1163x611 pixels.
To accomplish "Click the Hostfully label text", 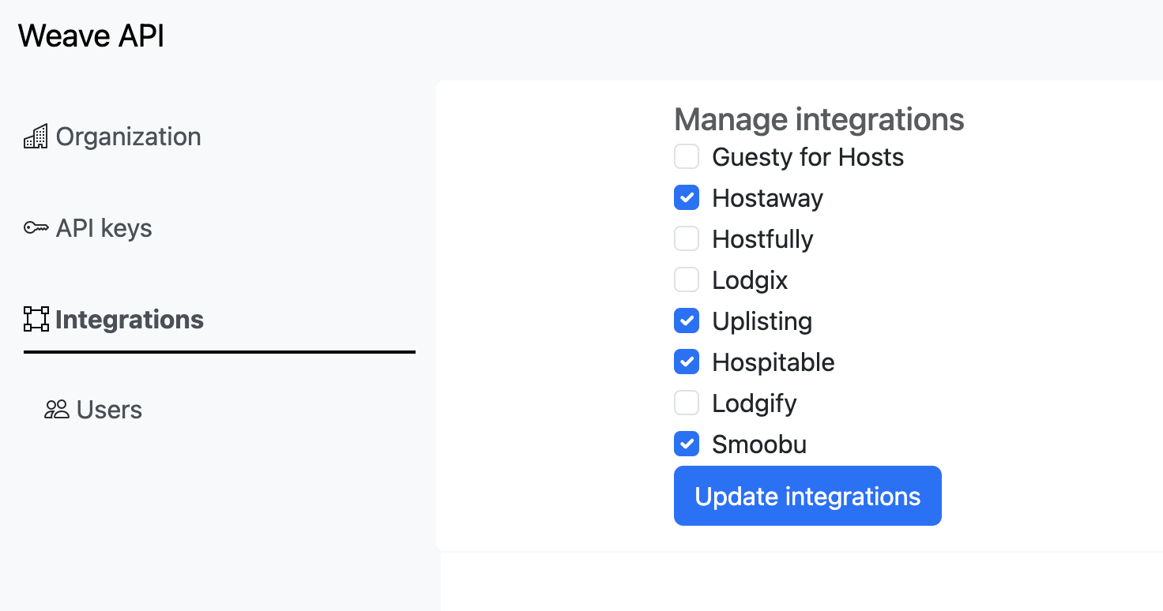I will 762,239.
